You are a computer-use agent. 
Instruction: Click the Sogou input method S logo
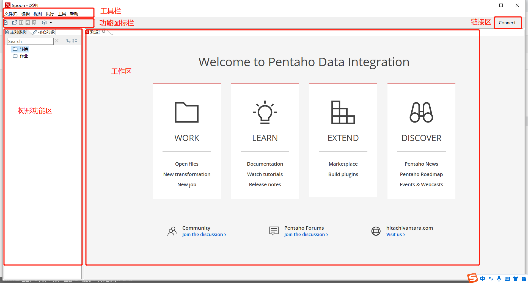point(472,278)
